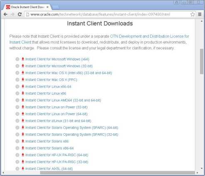Viewport: 205px width, 176px height.
Task: Open Instant Client for HP-UX PA-RISC (32-bit) link
Action: click(x=57, y=162)
